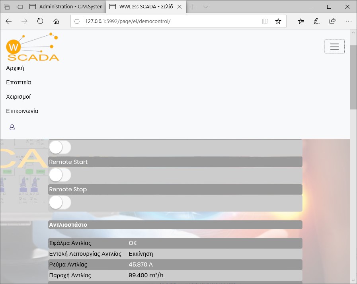The height and width of the screenshot is (284, 357).
Task: Open the Χειρισμοί link
Action: coord(18,97)
